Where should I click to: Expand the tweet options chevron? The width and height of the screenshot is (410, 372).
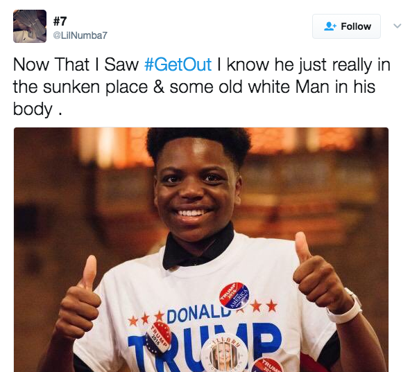[398, 26]
